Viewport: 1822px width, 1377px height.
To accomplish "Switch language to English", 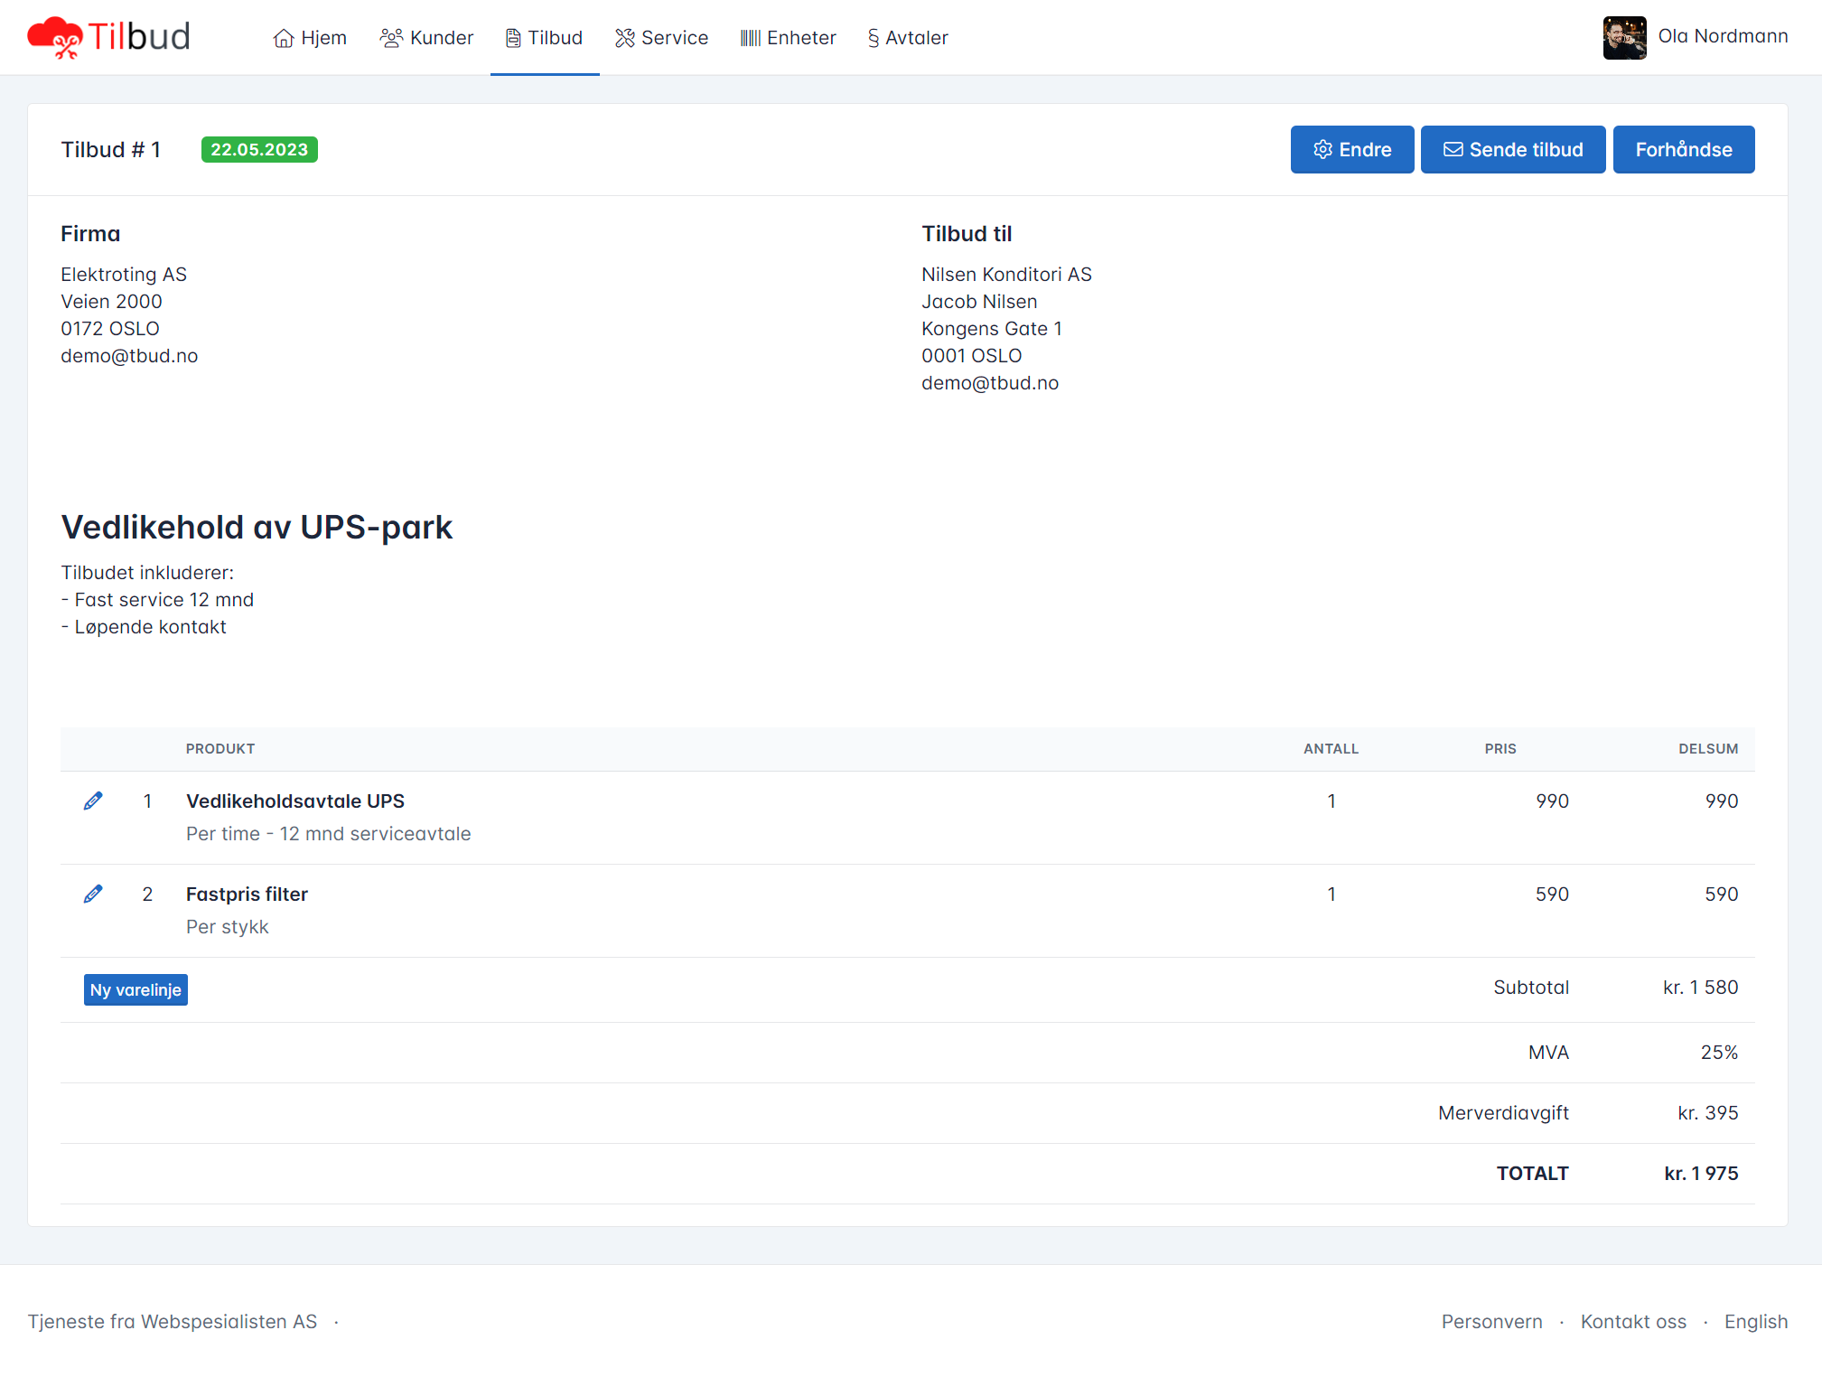I will click(1755, 1322).
